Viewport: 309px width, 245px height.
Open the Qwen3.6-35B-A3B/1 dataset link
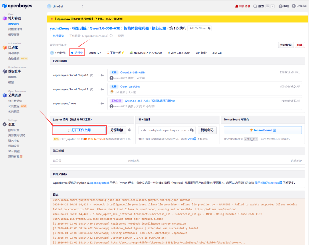pyautogui.click(x=133, y=73)
